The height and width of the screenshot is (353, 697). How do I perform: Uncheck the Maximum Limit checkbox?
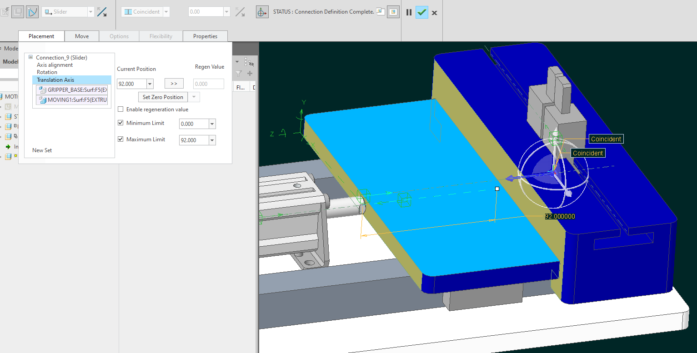[120, 139]
